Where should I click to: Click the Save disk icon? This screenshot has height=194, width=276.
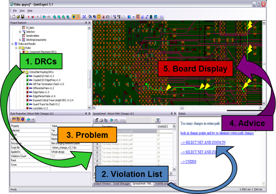23,17
